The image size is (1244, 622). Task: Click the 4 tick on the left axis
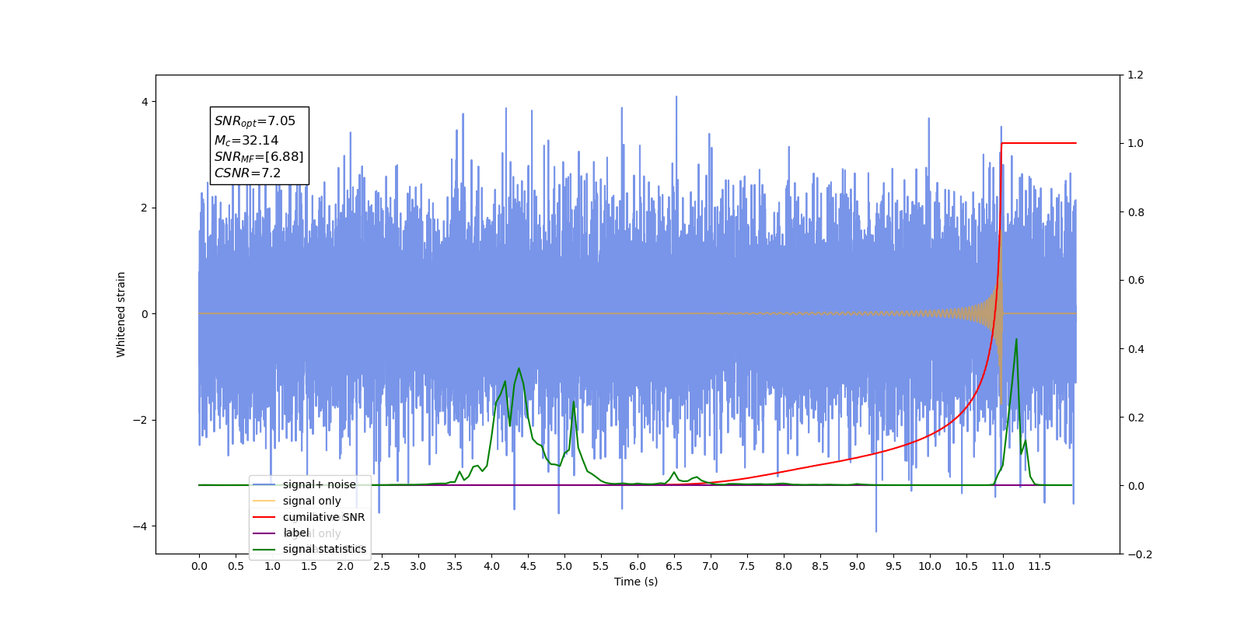click(144, 102)
